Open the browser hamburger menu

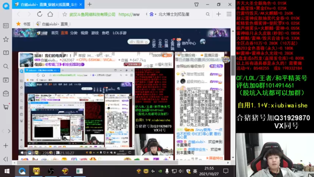pos(229,14)
